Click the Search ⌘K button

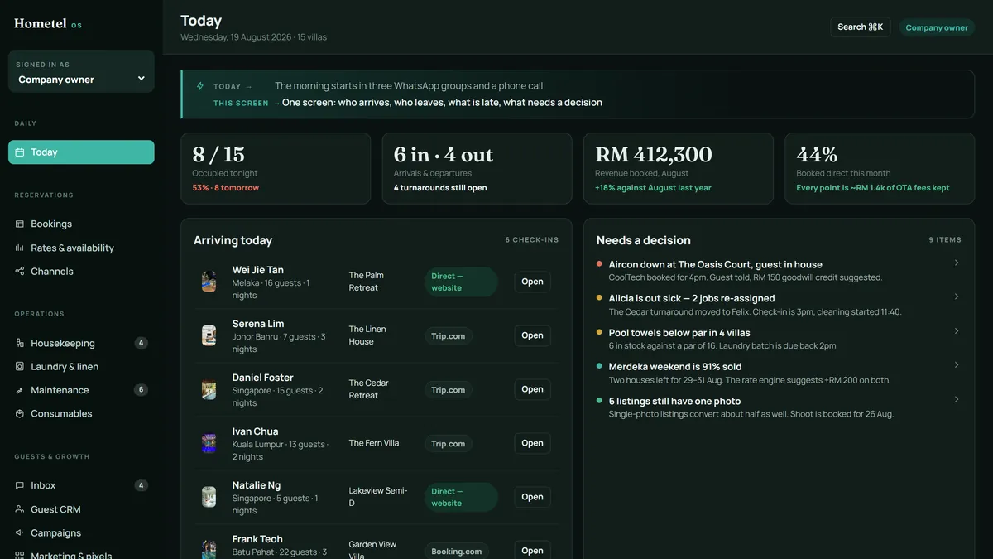[x=861, y=27]
